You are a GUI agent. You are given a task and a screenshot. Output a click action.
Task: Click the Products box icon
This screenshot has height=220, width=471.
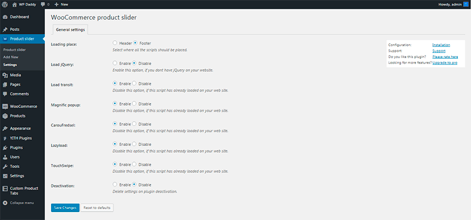pyautogui.click(x=5, y=116)
